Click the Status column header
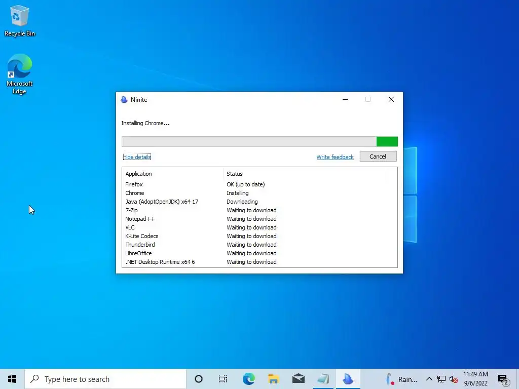519x389 pixels. coord(305,174)
